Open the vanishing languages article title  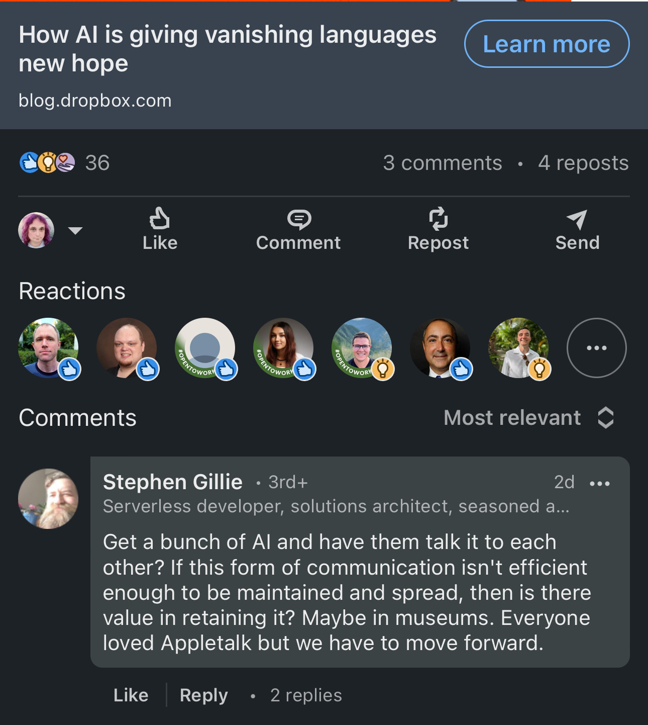227,49
